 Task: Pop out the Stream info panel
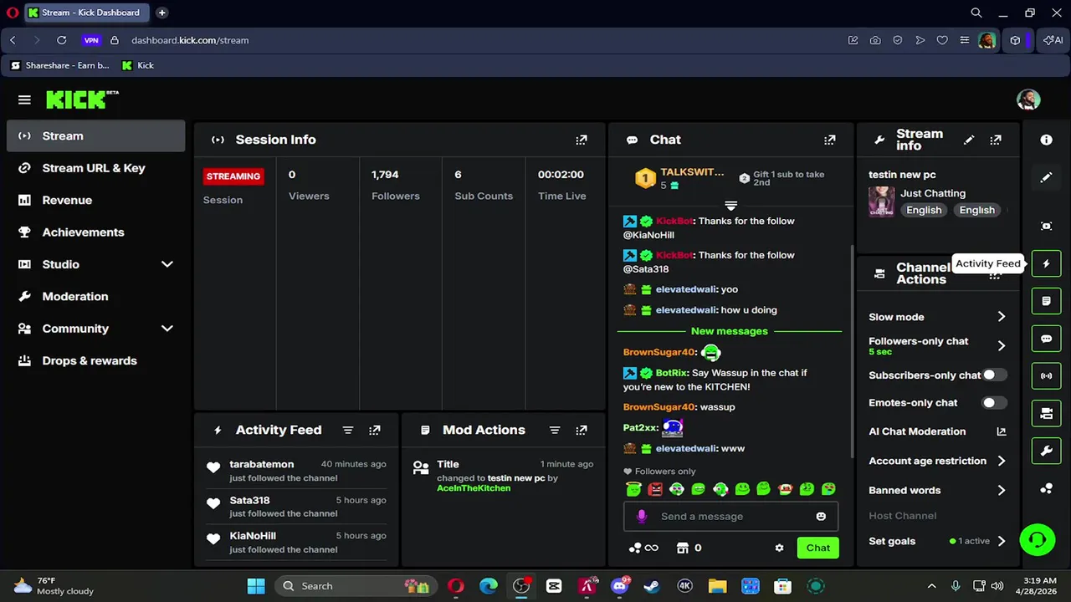996,140
